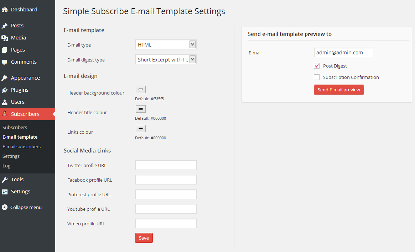Click the Collapse menu arrow icon

coord(5,207)
